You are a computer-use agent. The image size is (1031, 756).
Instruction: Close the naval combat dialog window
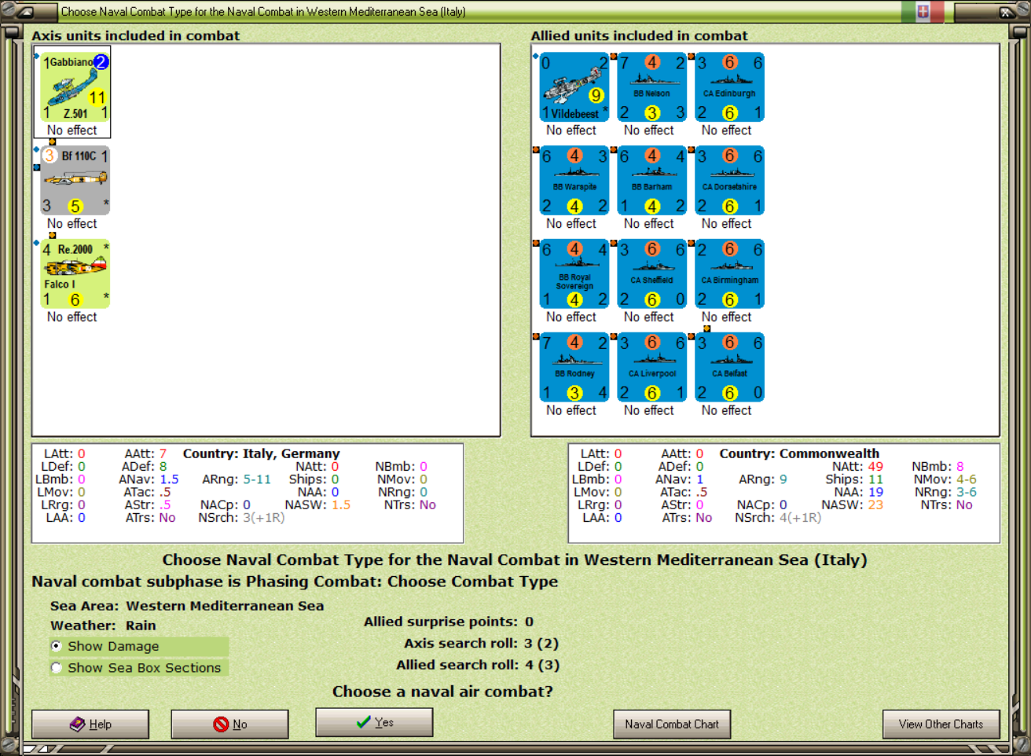(x=1005, y=12)
